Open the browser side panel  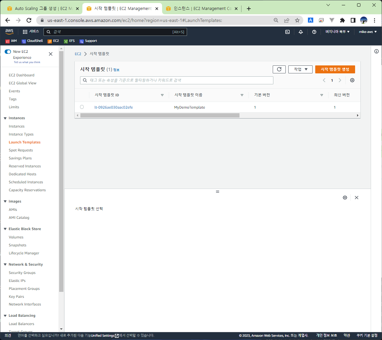pyautogui.click(x=353, y=21)
